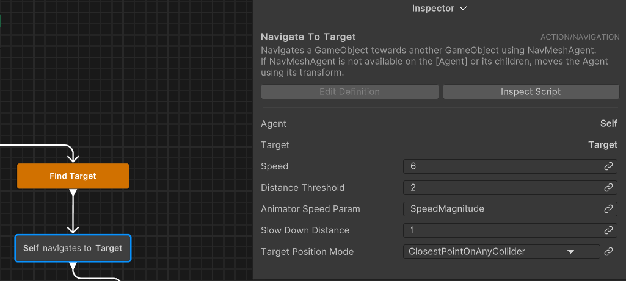Viewport: 626px width, 281px height.
Task: Click the Self value in Agent row
Action: click(608, 124)
